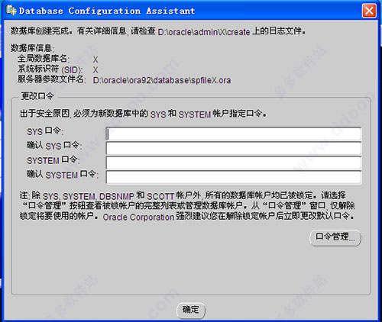Viewport: 382px width, 322px height.
Task: Click the D:\oracle\admin\X\create log path text
Action: (x=204, y=32)
